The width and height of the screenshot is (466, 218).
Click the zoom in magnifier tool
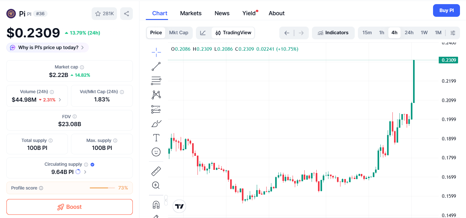pos(156,185)
